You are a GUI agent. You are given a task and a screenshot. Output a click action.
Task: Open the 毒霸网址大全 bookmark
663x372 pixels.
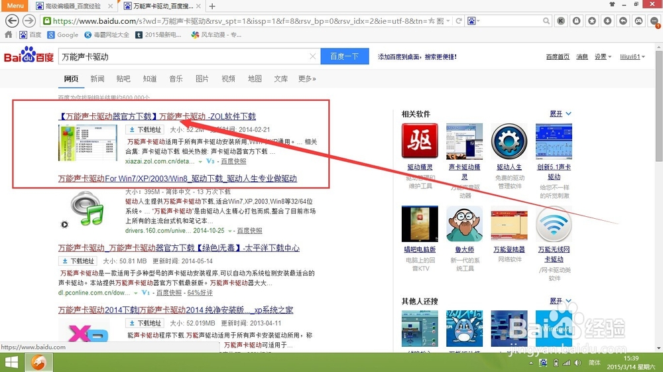pyautogui.click(x=107, y=34)
